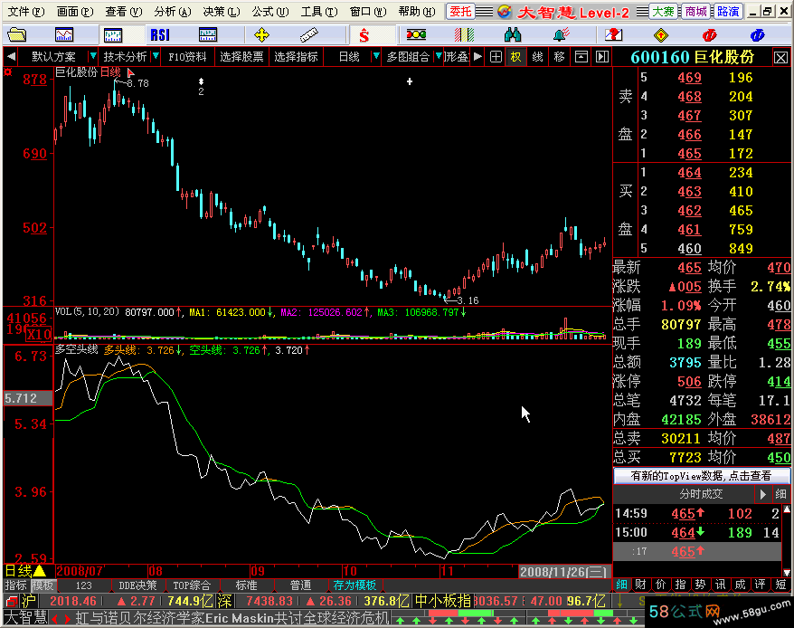794x628 pixels.
Task: Toggle the side panel collapse icon
Action: click(x=601, y=56)
